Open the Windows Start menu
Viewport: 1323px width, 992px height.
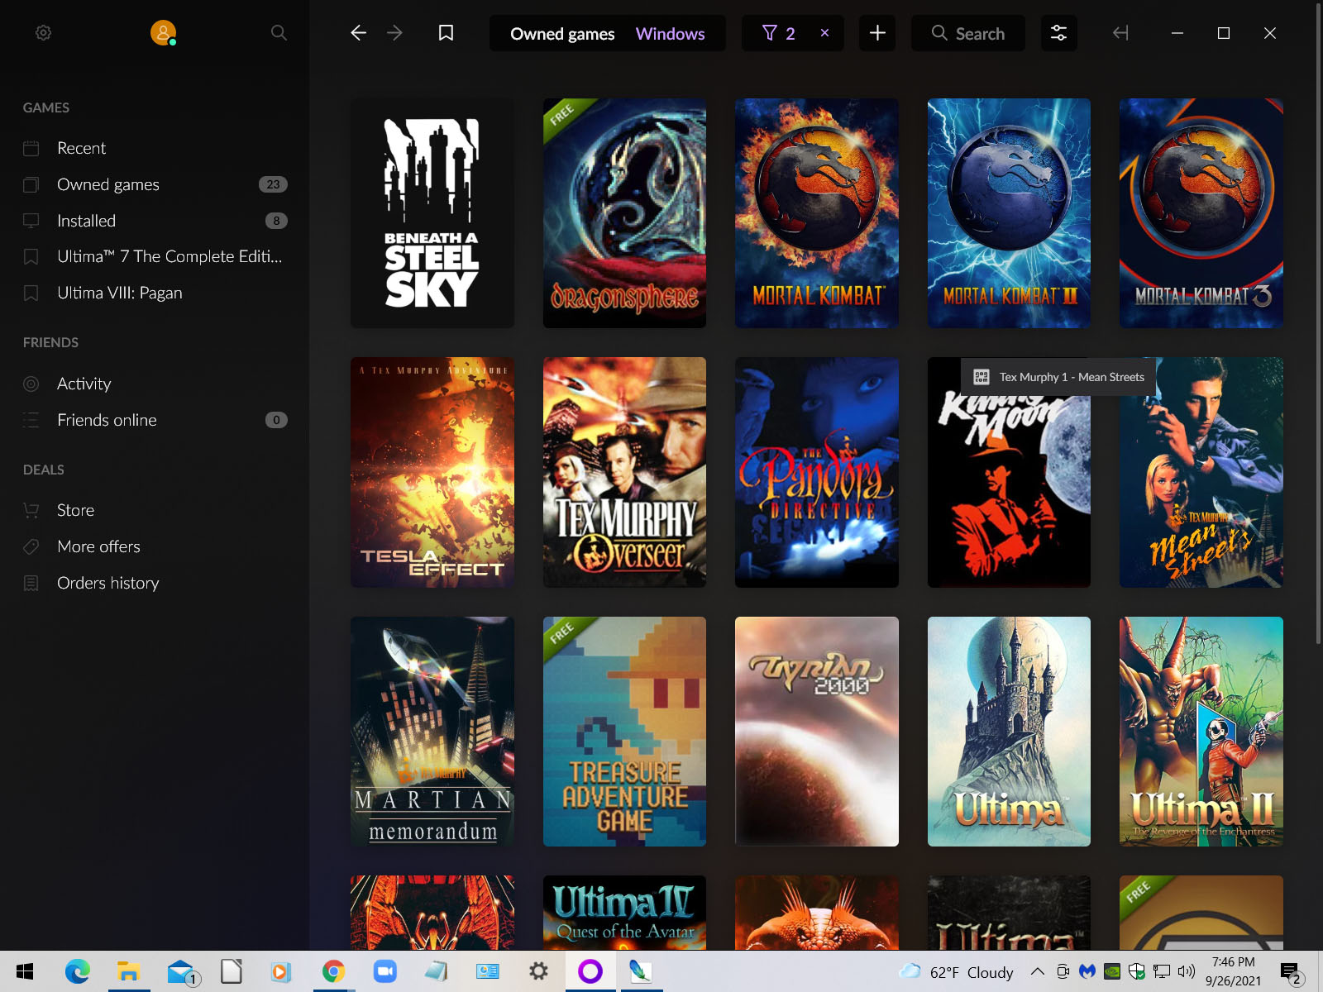point(25,971)
